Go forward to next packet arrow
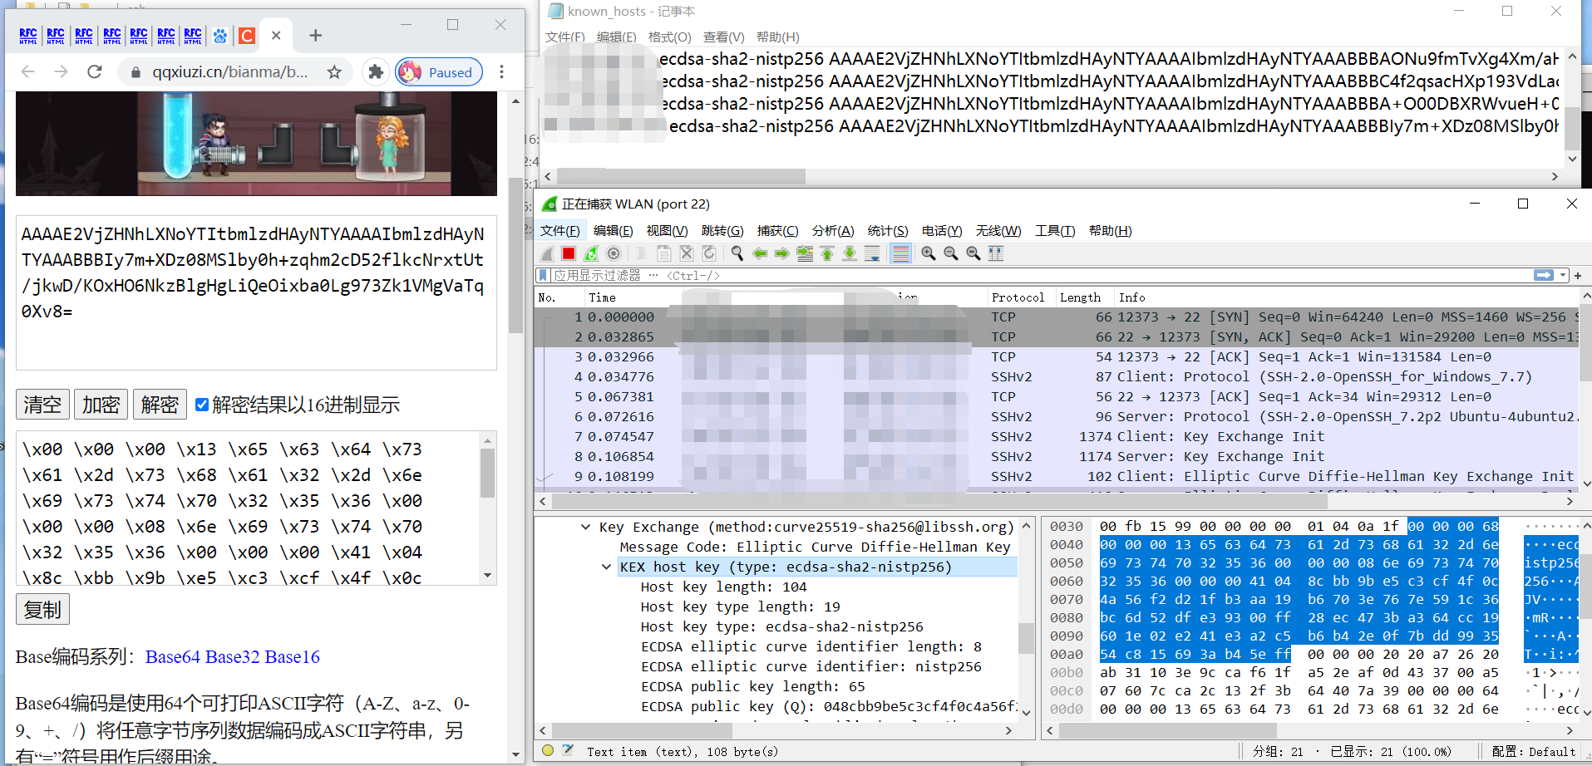The width and height of the screenshot is (1592, 766). coord(782,253)
